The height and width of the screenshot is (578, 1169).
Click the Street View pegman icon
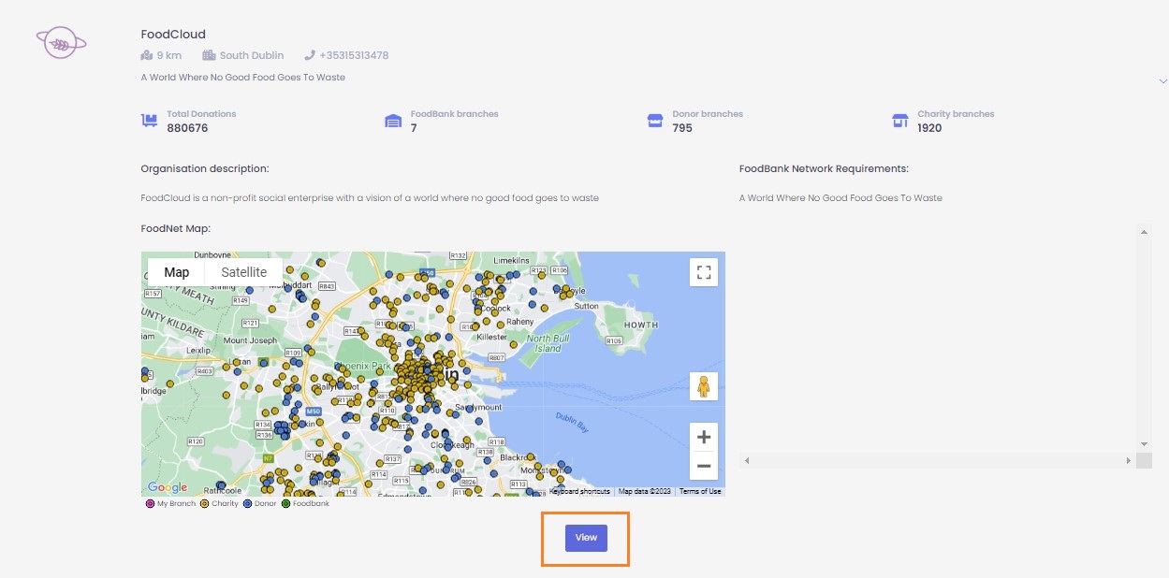(704, 385)
